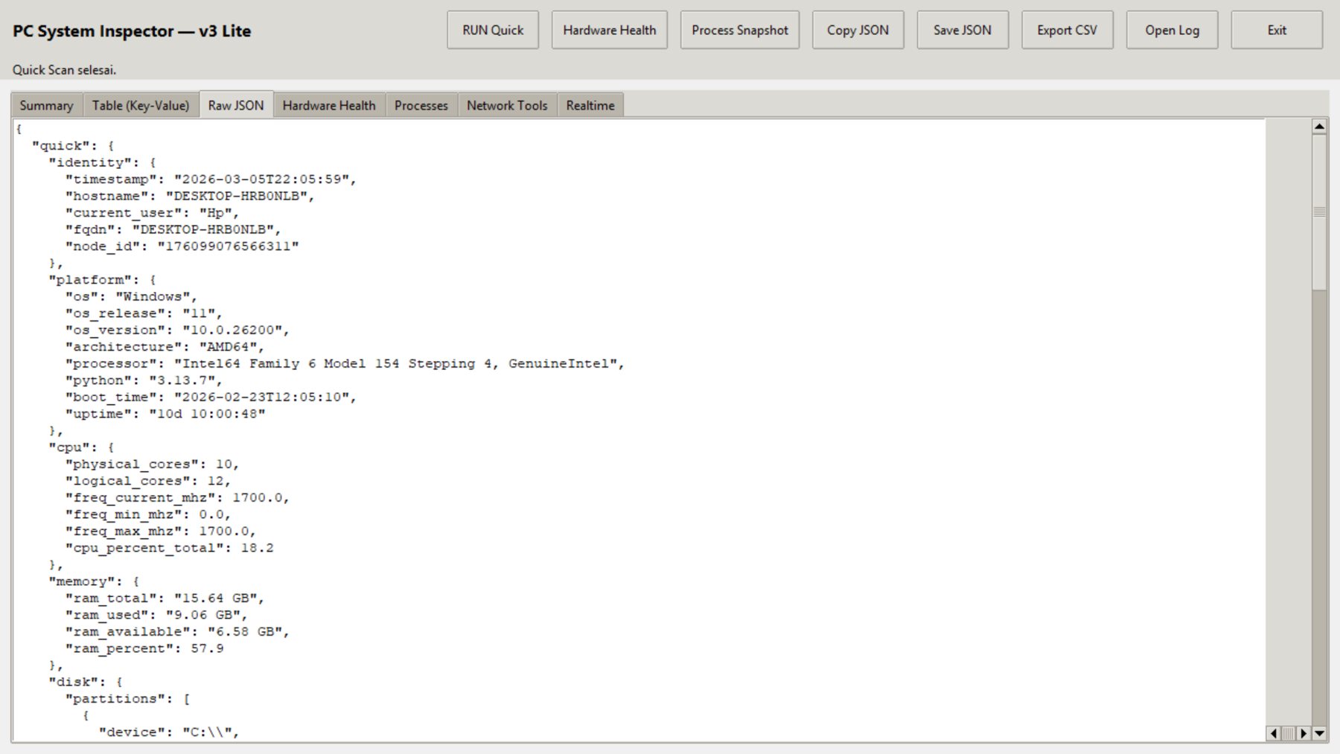Screen dimensions: 1340x754
Task: Open the Table (Key-Value) tab
Action: (x=141, y=106)
